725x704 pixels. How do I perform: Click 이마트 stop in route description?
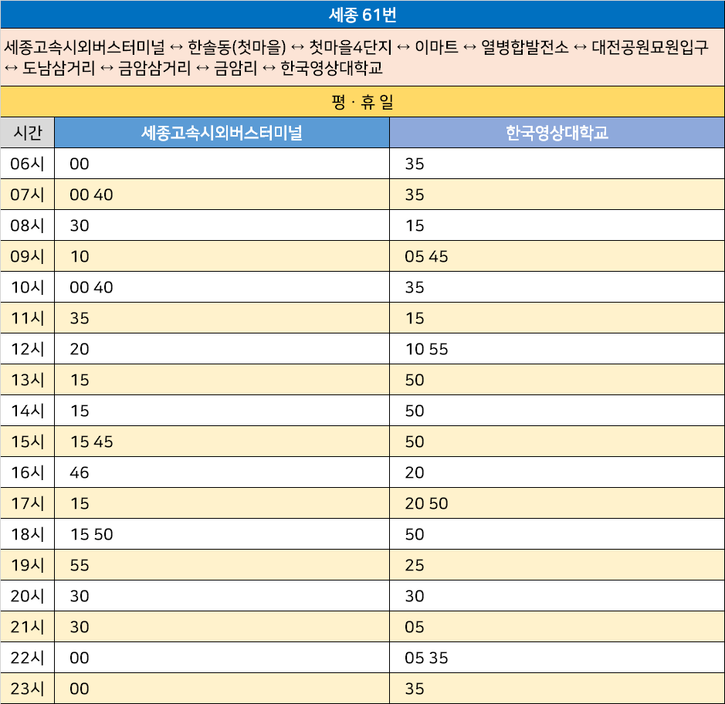[x=436, y=46]
